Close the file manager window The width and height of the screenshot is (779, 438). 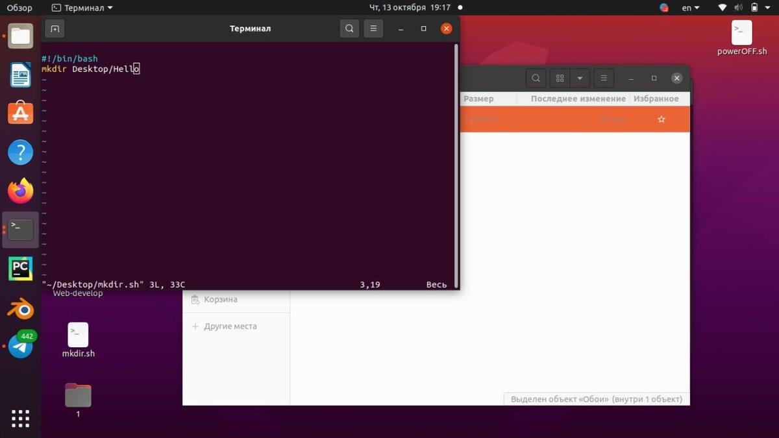click(676, 79)
